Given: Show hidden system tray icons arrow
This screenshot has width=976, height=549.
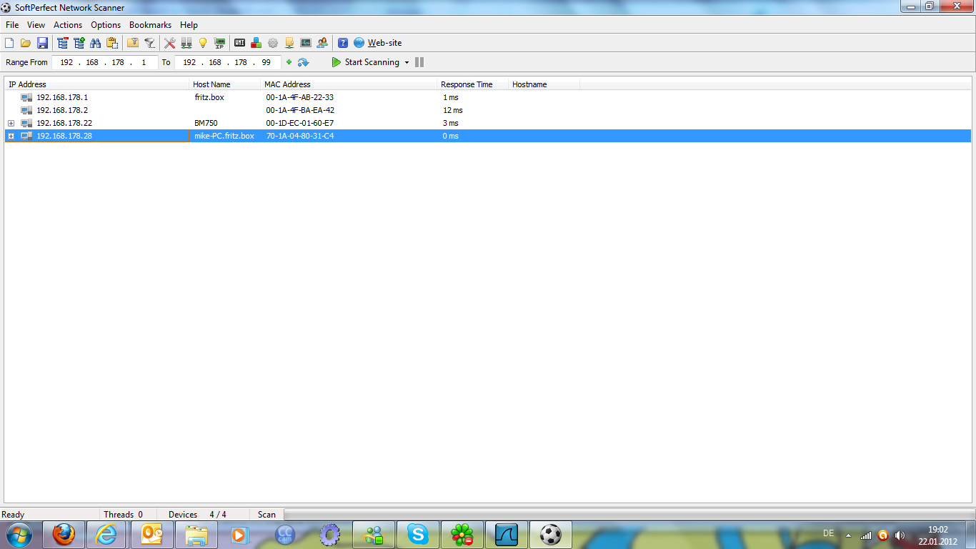Looking at the screenshot, I should click(x=848, y=535).
